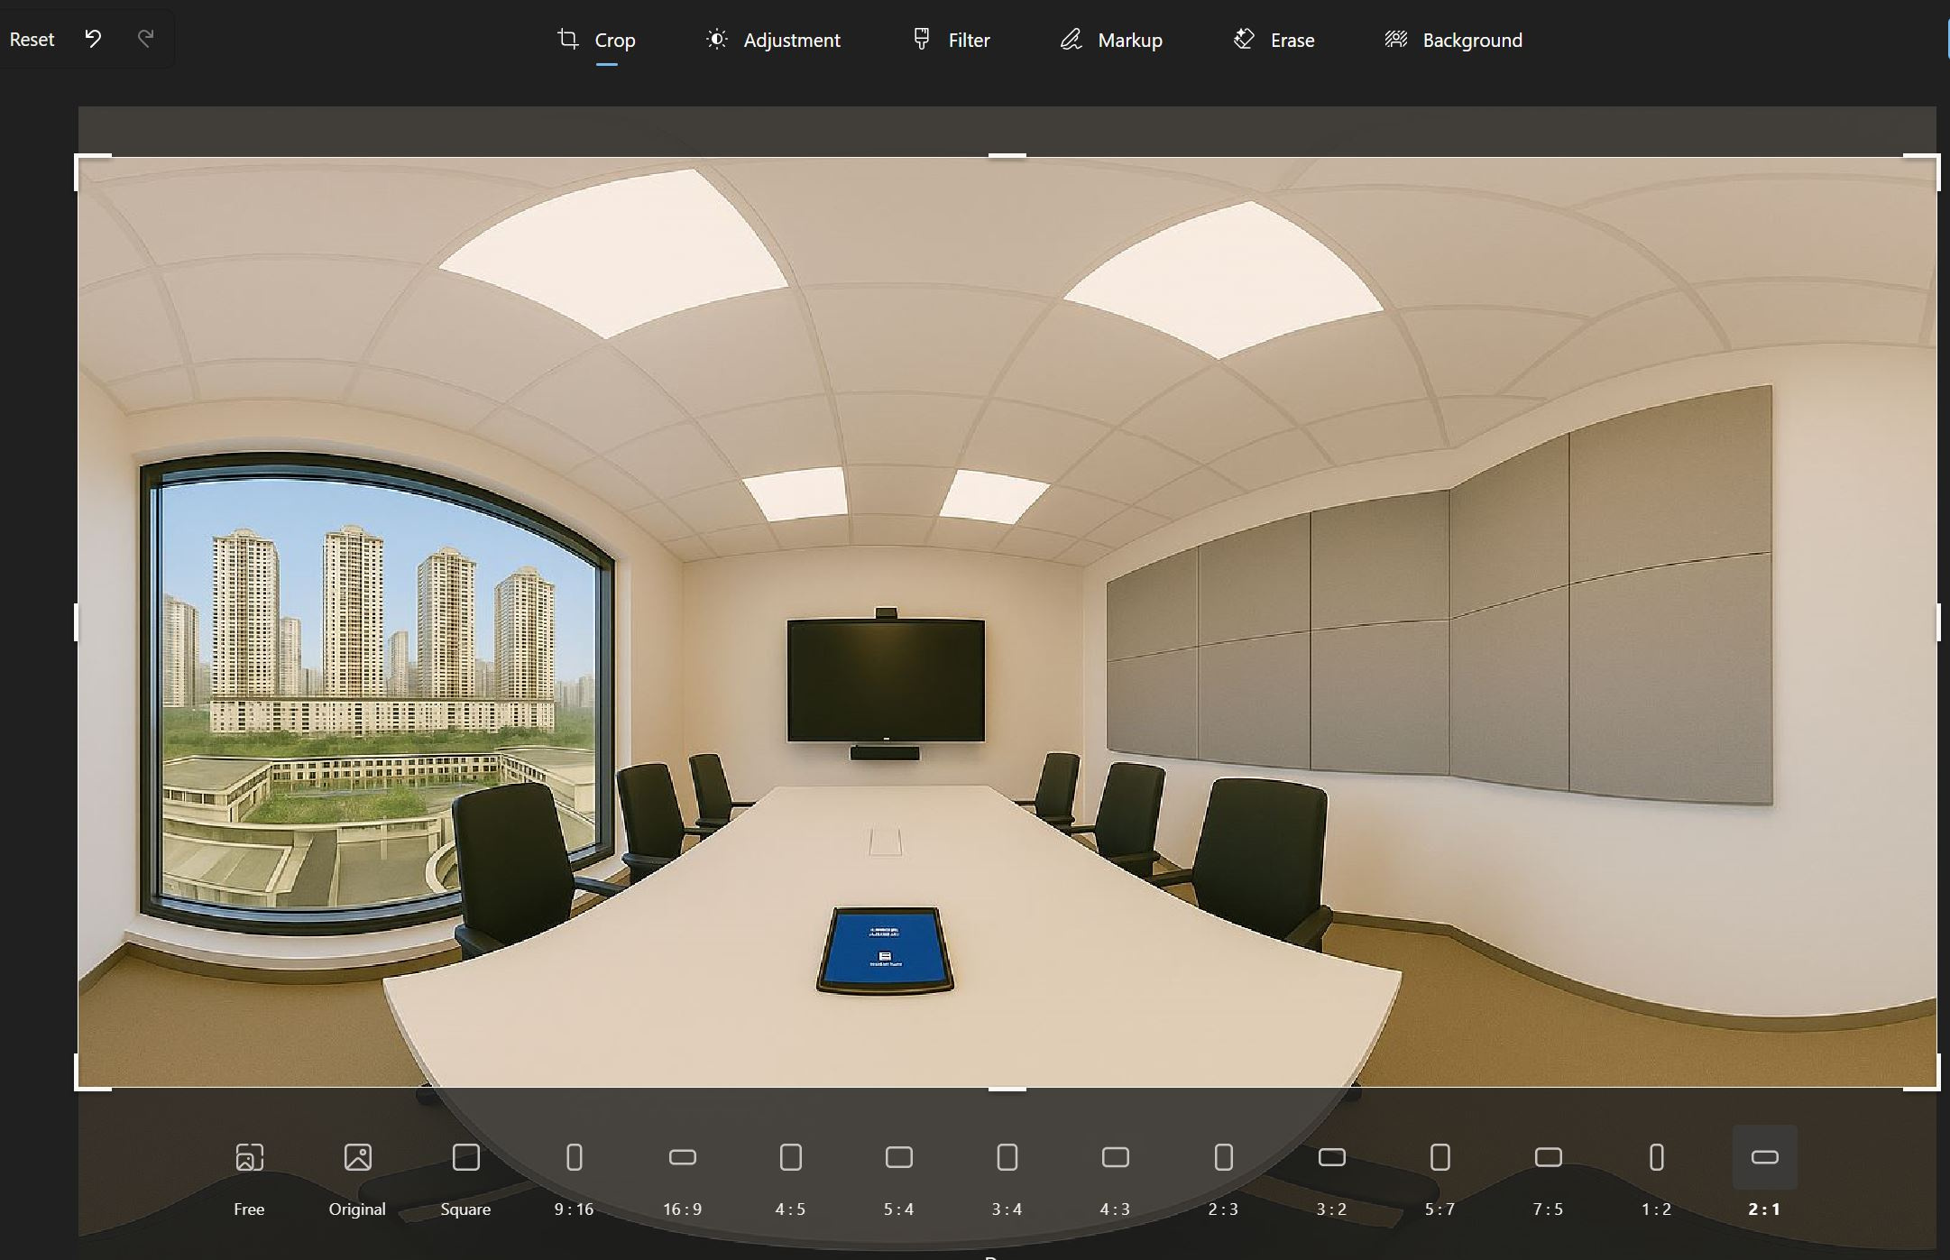The width and height of the screenshot is (1950, 1260).
Task: Click the Undo arrow icon
Action: pos(93,39)
